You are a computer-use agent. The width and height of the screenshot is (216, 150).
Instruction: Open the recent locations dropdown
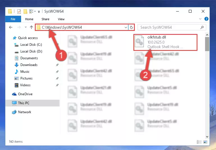coord(26,27)
